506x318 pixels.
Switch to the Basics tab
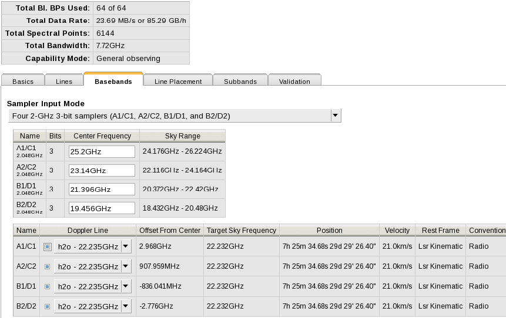coord(23,82)
